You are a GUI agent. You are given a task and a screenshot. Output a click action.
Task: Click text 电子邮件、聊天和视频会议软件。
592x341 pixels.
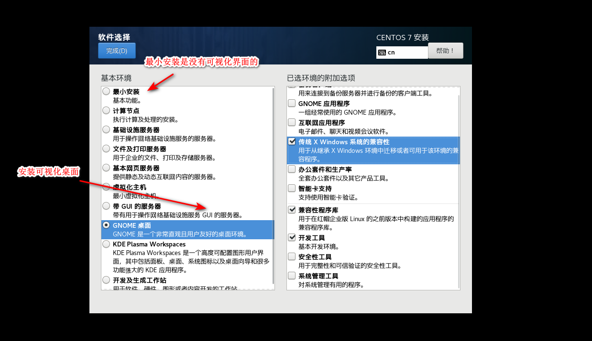pos(344,132)
